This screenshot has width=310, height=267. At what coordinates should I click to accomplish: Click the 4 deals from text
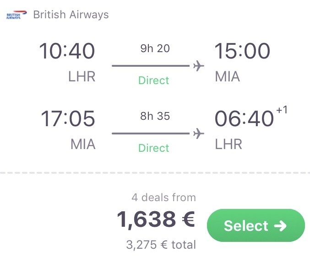[163, 198]
